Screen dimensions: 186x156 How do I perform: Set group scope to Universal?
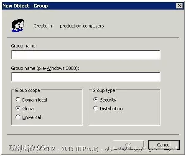18,117
